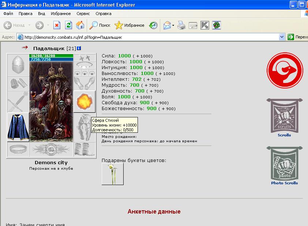Click the blue cloak equipment slot

pos(18,127)
